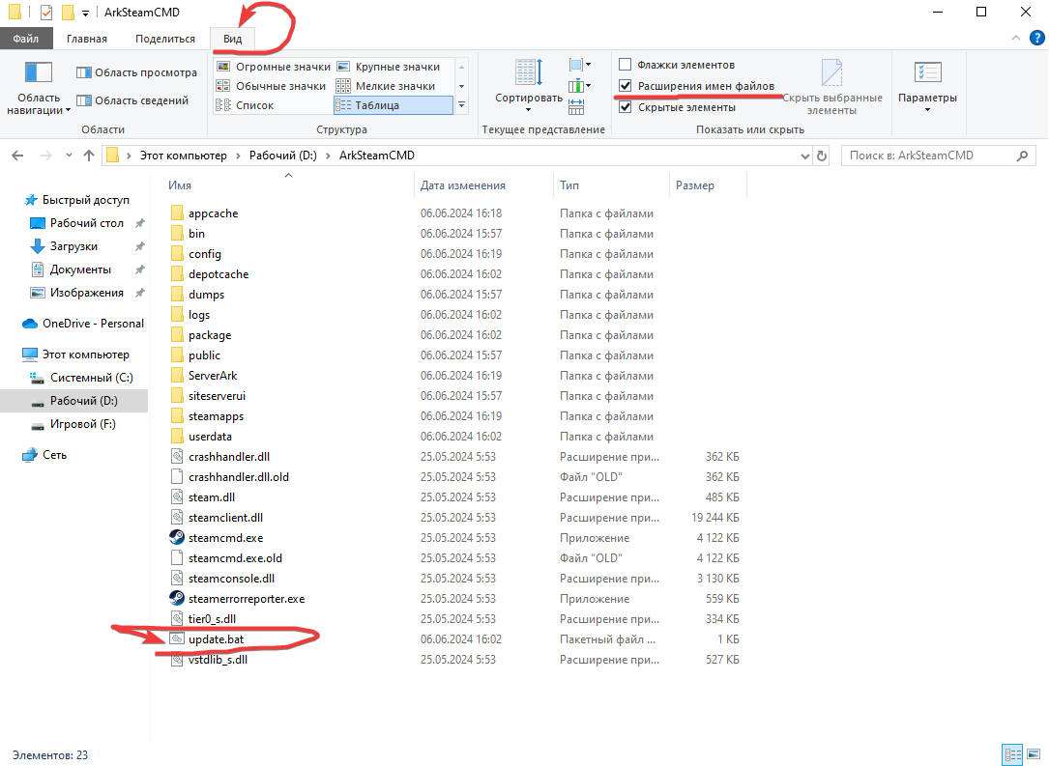Select Системный (C:) drive
Screen dimensions: 1049x766
point(92,378)
